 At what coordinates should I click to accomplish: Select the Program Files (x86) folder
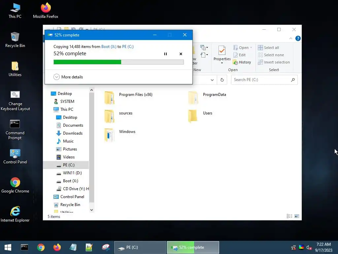click(128, 98)
